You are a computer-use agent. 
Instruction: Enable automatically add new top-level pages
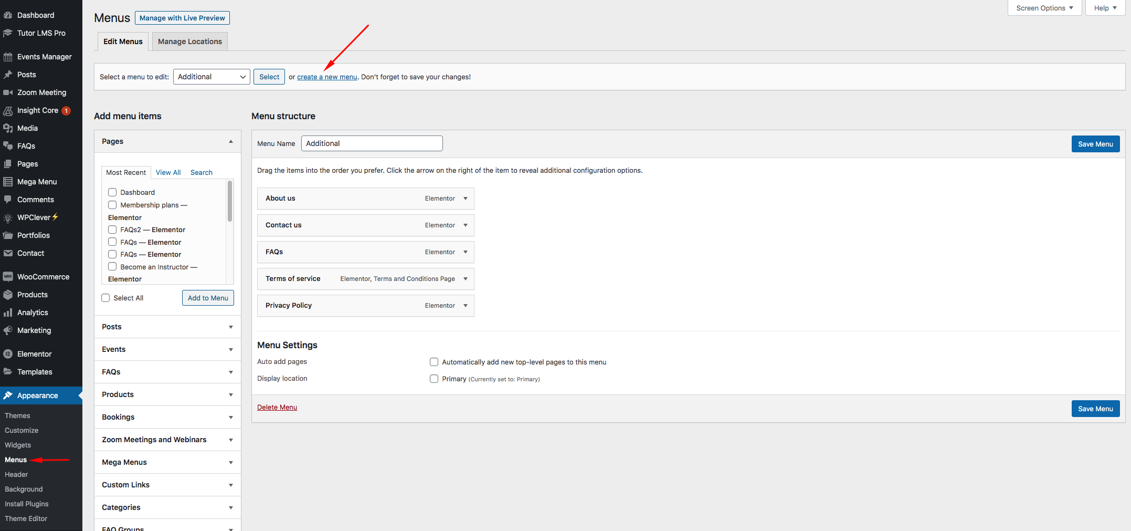pyautogui.click(x=434, y=362)
